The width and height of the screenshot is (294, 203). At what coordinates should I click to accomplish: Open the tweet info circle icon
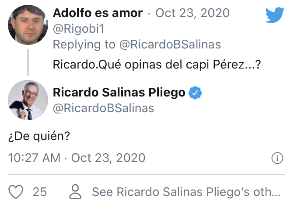click(277, 158)
